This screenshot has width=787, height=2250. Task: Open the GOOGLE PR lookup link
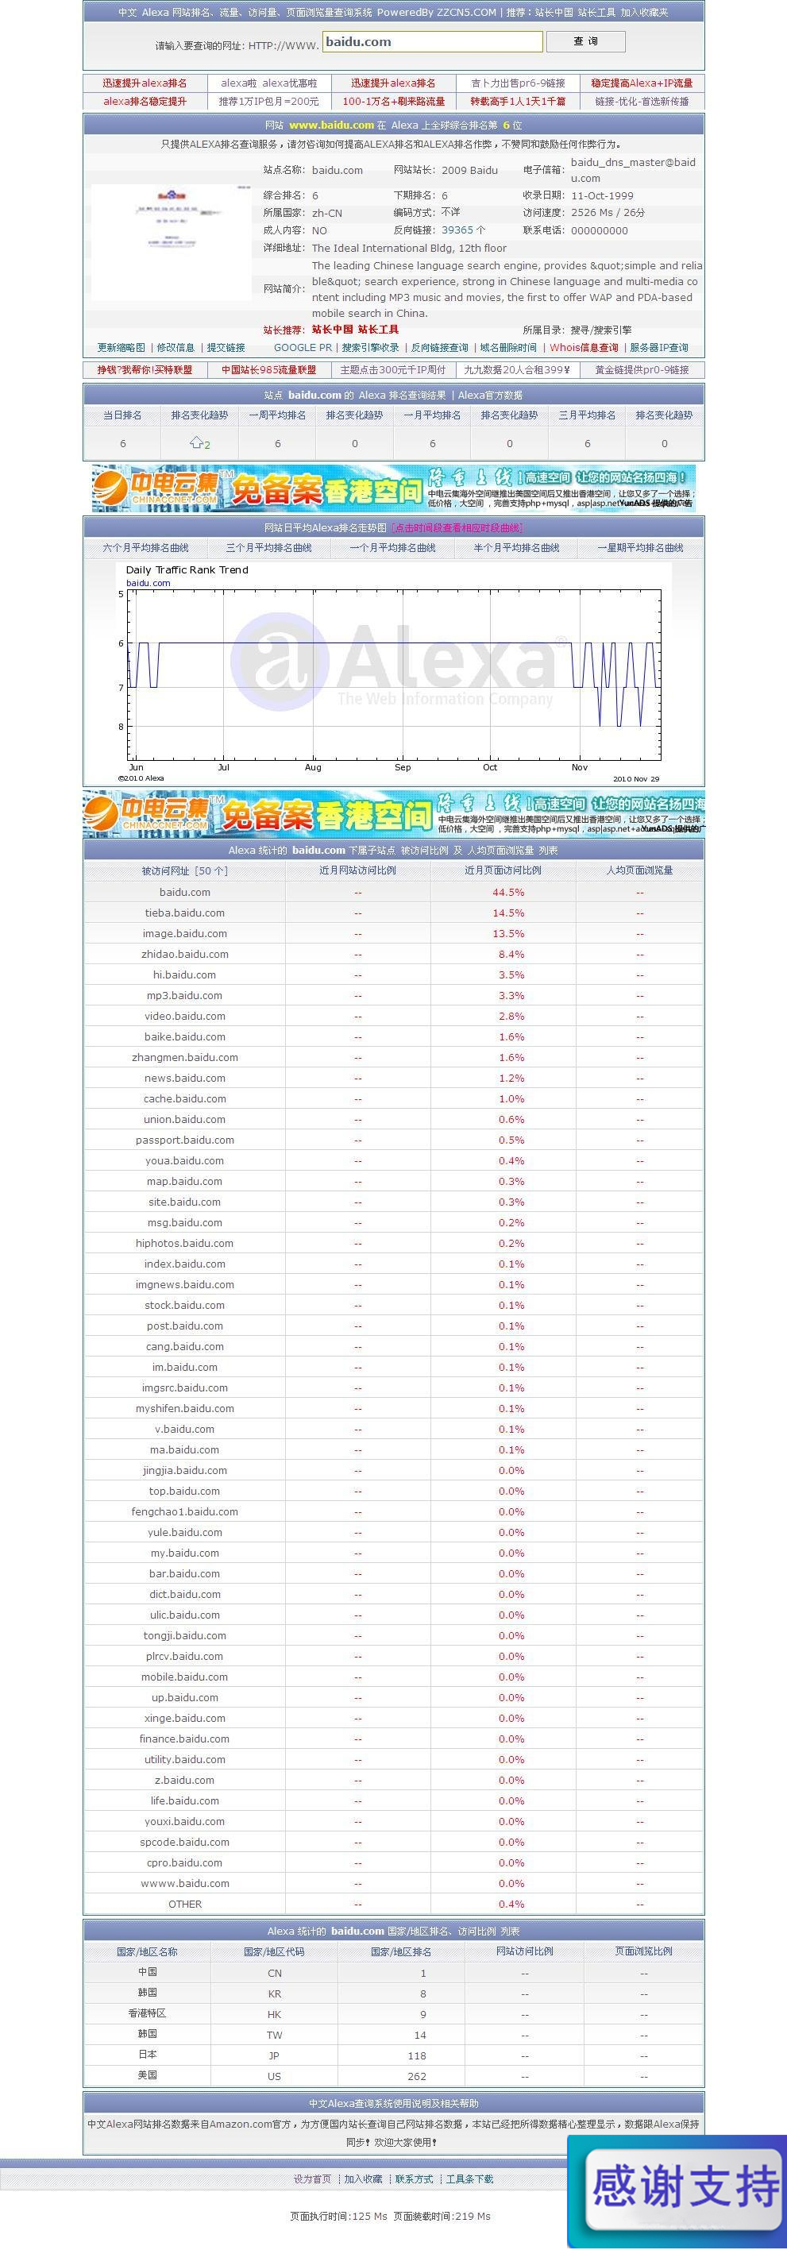click(303, 348)
